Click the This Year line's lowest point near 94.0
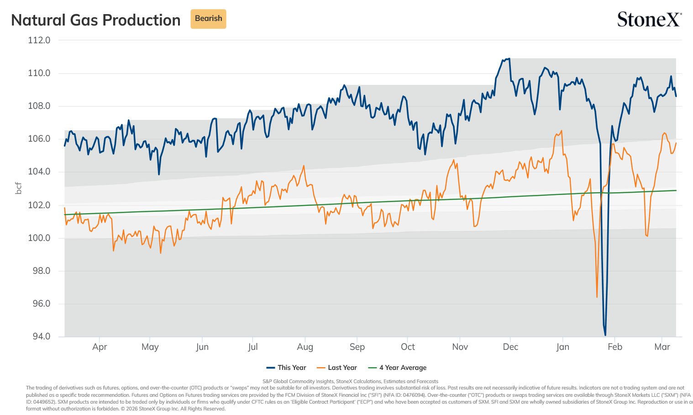The height and width of the screenshot is (415, 693). point(605,335)
